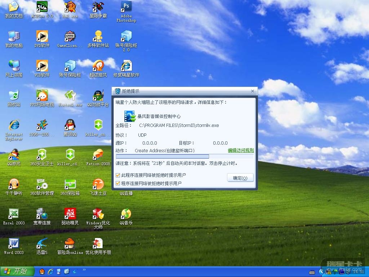Select the VCD软件 desktop shortcut
Screen dimensions: 369x277
pyautogui.click(x=42, y=69)
